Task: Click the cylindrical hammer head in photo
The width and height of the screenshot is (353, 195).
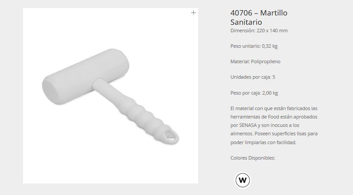Action: point(86,76)
